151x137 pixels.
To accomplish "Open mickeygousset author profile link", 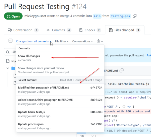I will (x=35, y=16).
